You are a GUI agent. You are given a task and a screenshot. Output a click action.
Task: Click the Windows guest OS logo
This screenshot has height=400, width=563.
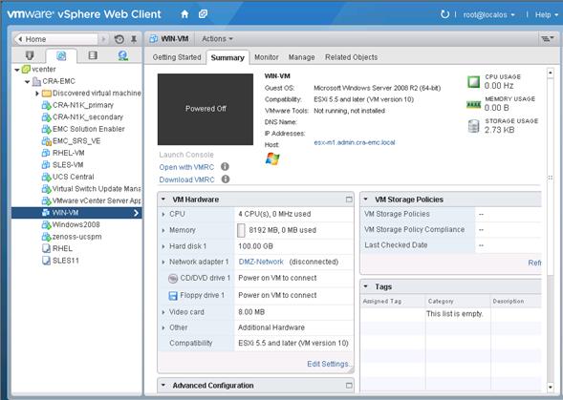pos(272,158)
